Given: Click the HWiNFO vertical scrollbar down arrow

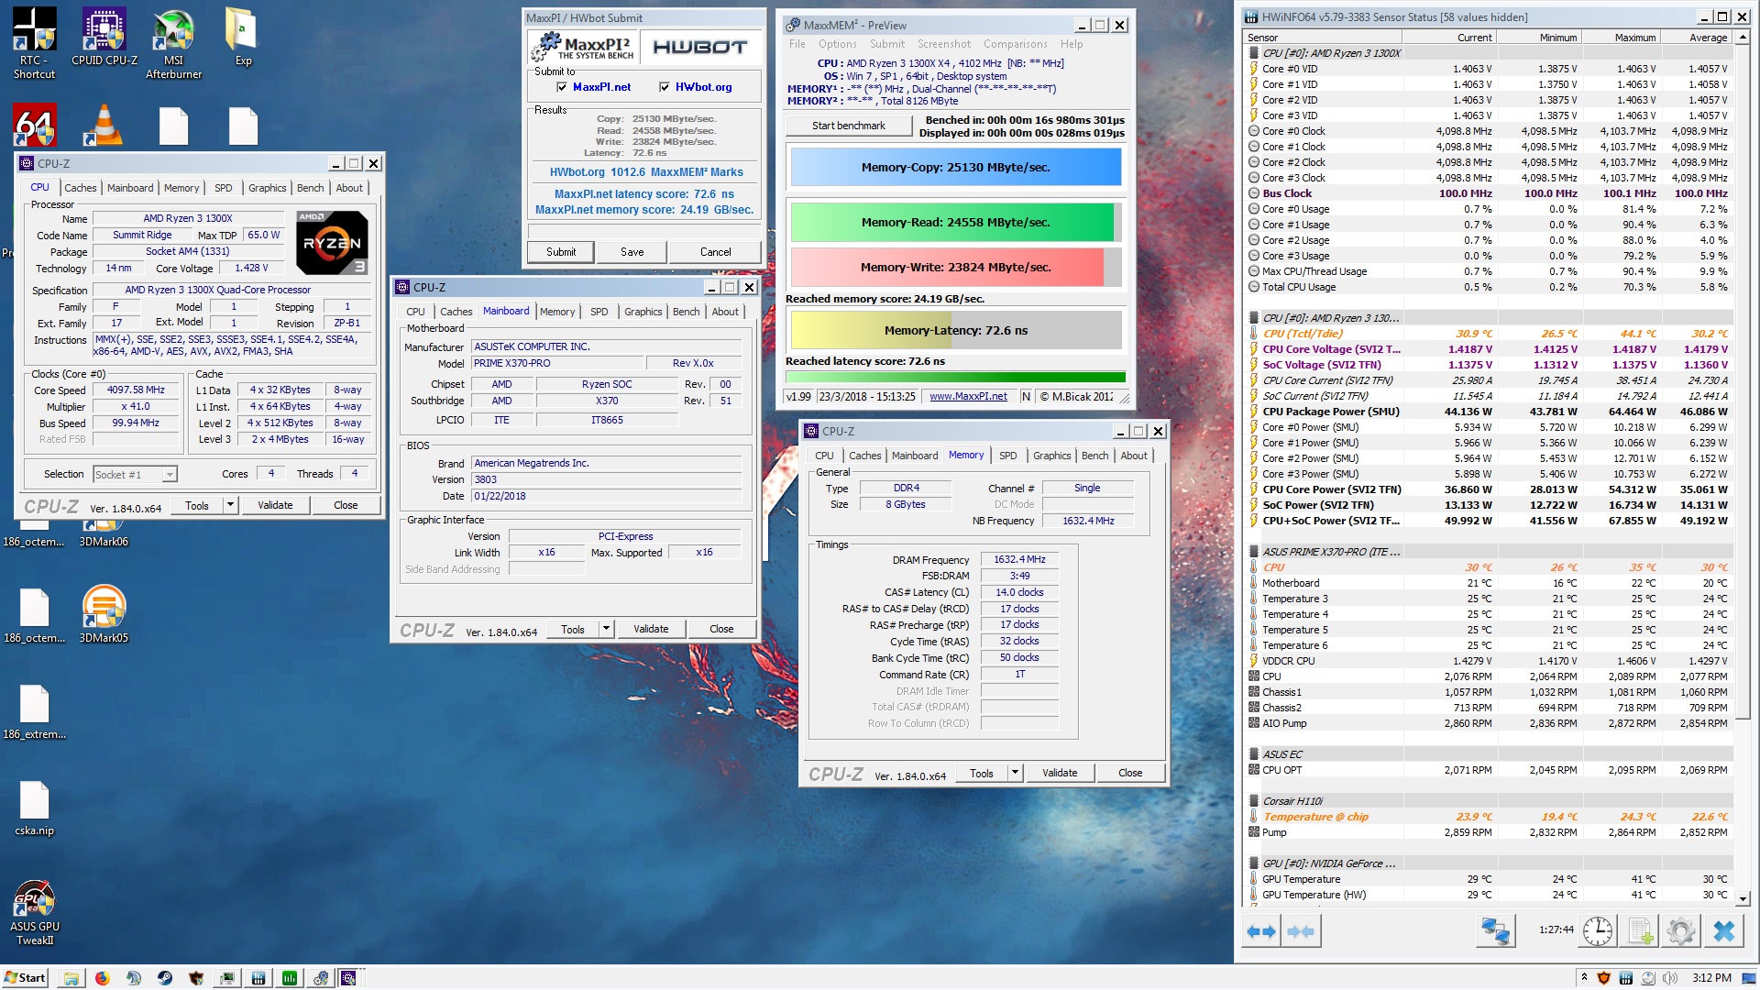Looking at the screenshot, I should tap(1743, 899).
